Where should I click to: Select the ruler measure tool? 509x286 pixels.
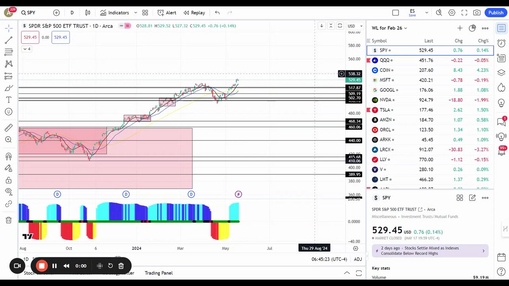click(x=8, y=128)
